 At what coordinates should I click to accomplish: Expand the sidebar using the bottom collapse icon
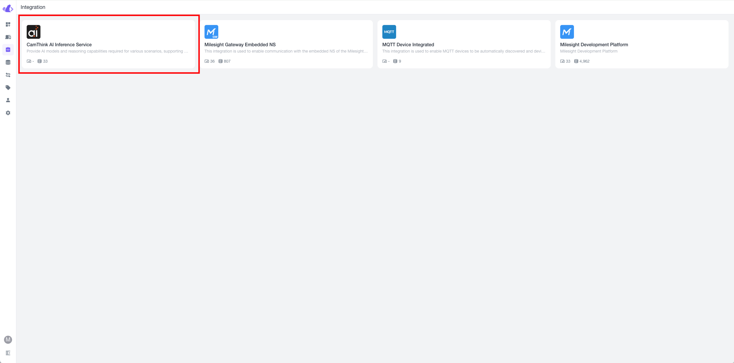click(8, 353)
